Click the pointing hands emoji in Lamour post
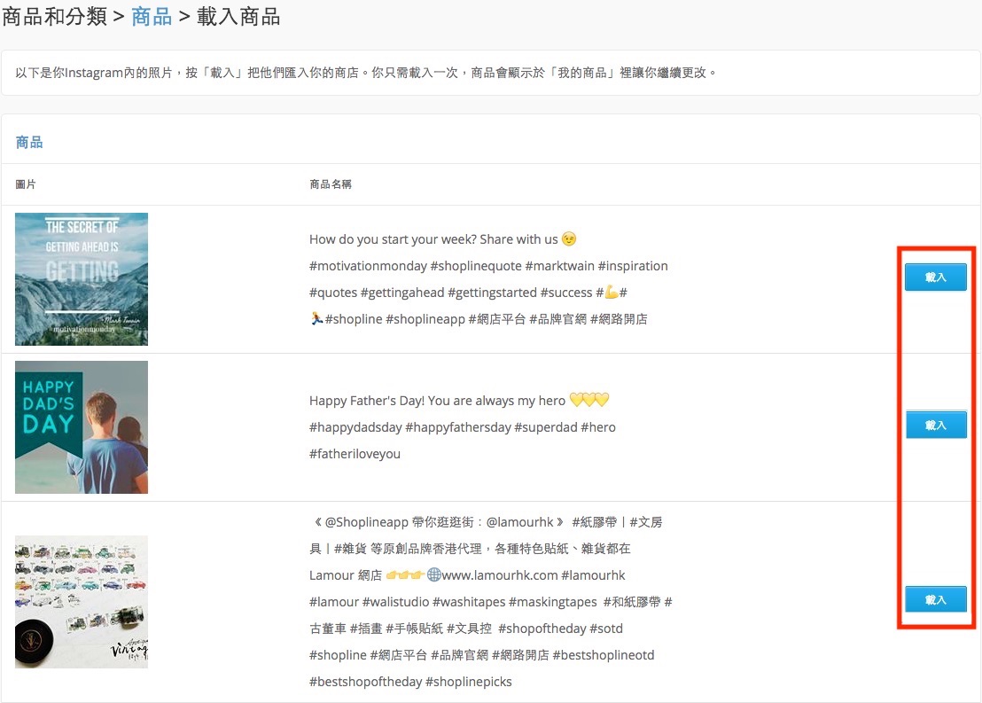The width and height of the screenshot is (982, 703). (x=404, y=574)
